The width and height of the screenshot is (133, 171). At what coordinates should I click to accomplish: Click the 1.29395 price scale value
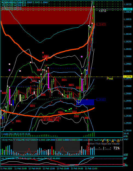[x=128, y=108]
